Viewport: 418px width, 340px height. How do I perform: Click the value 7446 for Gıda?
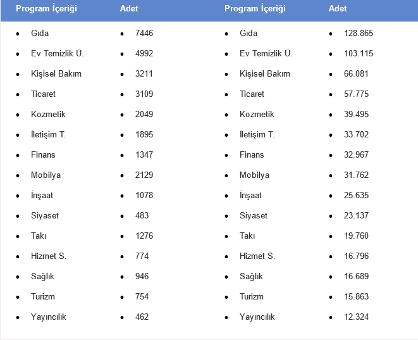tap(144, 33)
